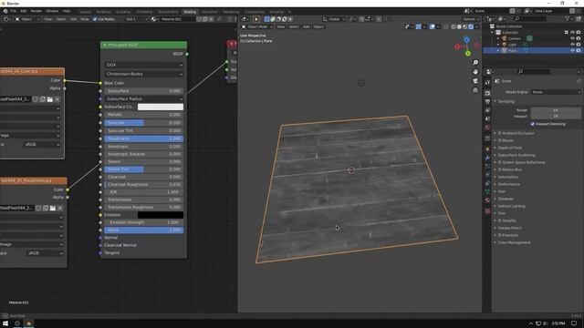Image resolution: width=584 pixels, height=328 pixels.
Task: Open the viewport Options dropdown
Action: pyautogui.click(x=471, y=19)
